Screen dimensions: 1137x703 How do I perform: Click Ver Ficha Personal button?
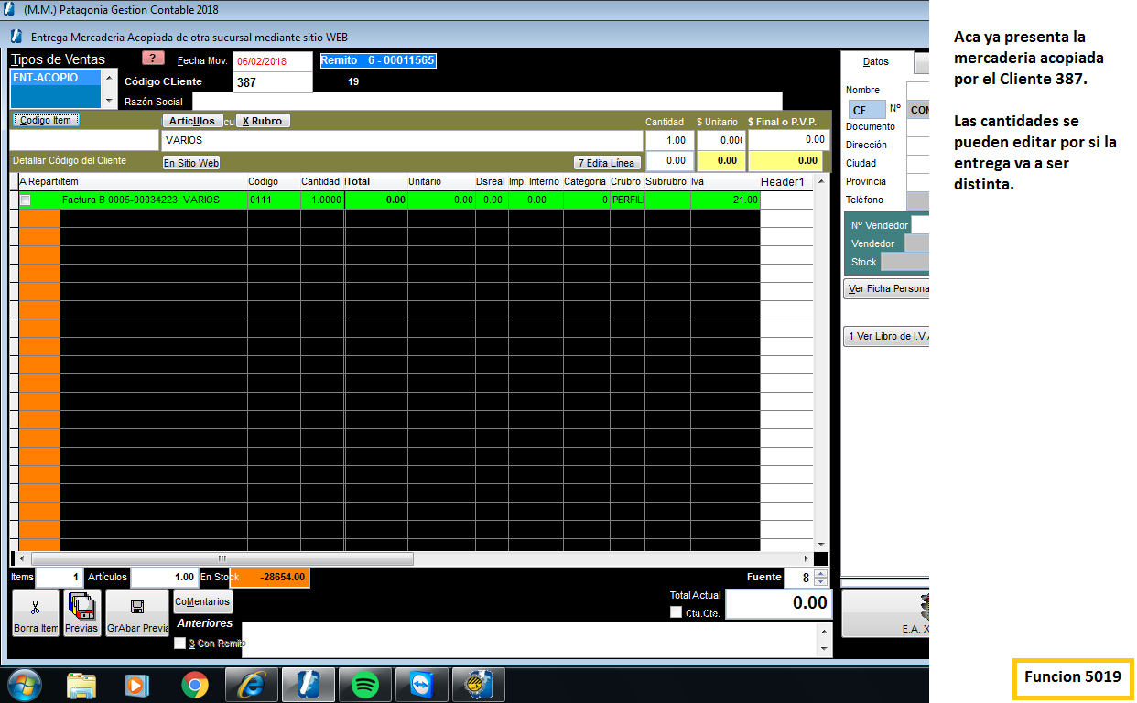click(886, 288)
